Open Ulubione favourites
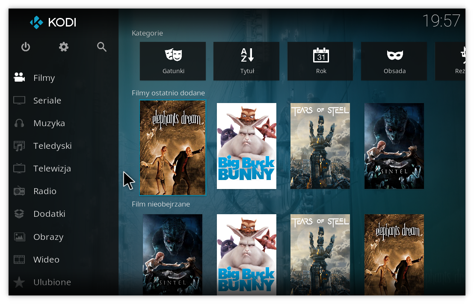 [x=63, y=282]
